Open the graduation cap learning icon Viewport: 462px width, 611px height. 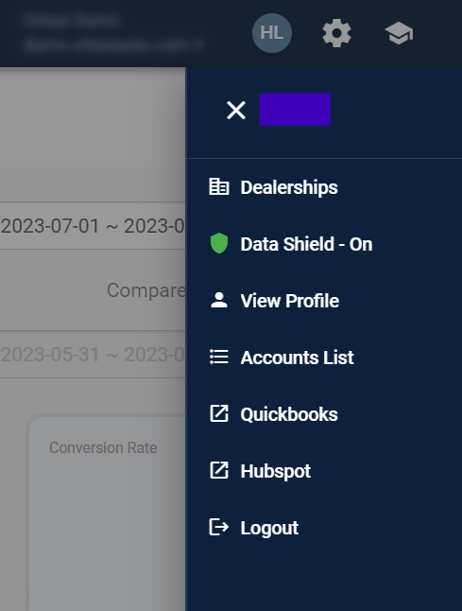click(x=399, y=33)
